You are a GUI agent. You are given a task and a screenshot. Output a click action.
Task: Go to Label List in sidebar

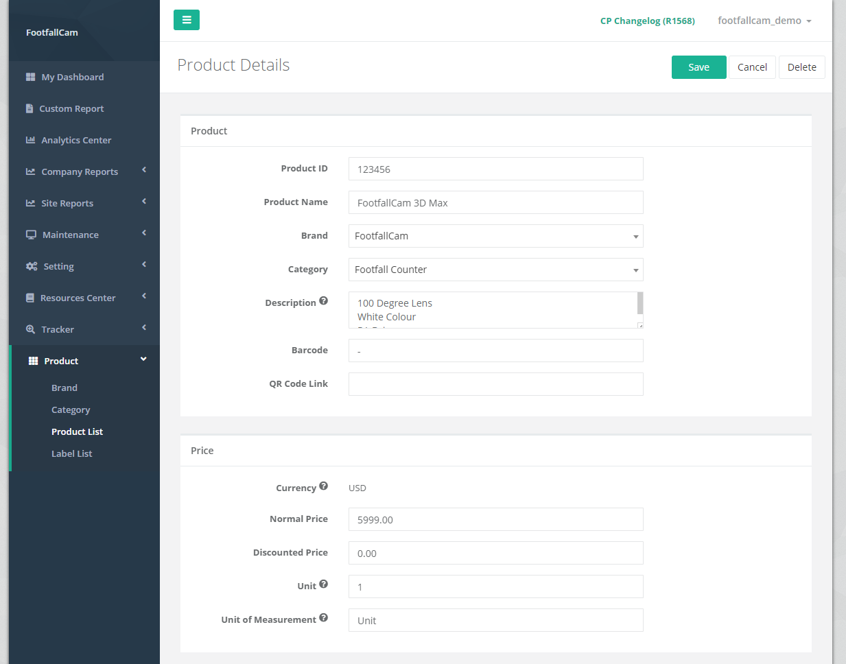click(x=71, y=453)
